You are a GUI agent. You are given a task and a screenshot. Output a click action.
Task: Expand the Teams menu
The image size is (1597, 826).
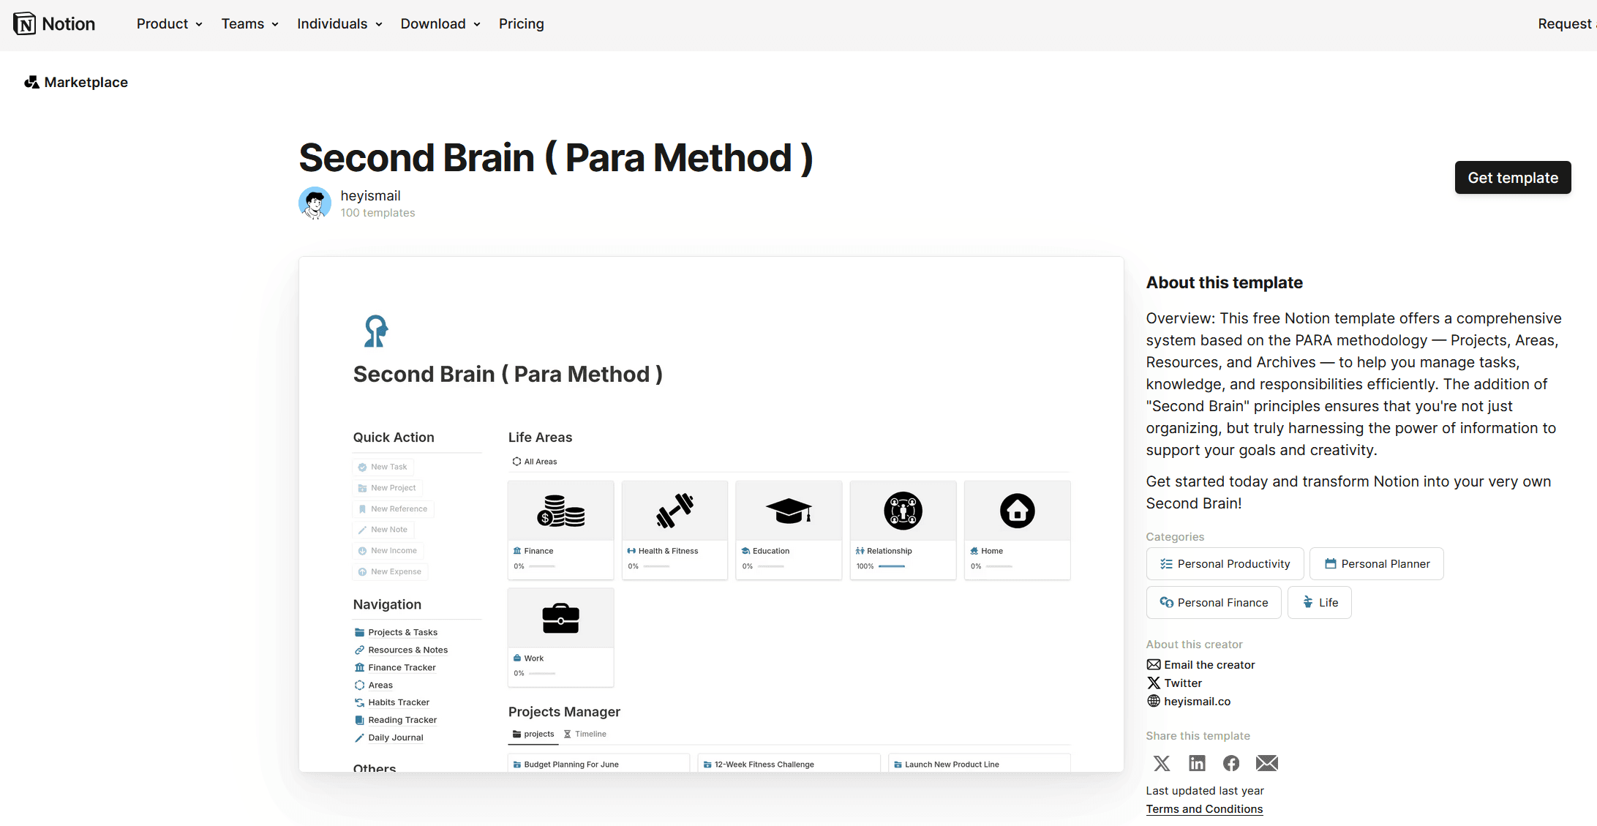(x=249, y=24)
